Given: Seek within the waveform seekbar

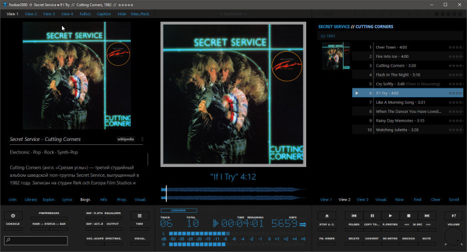Looking at the screenshot, I should (x=233, y=193).
